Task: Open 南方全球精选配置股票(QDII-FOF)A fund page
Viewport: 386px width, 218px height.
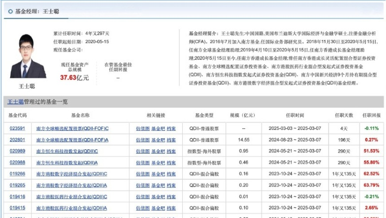Action: click(72, 140)
